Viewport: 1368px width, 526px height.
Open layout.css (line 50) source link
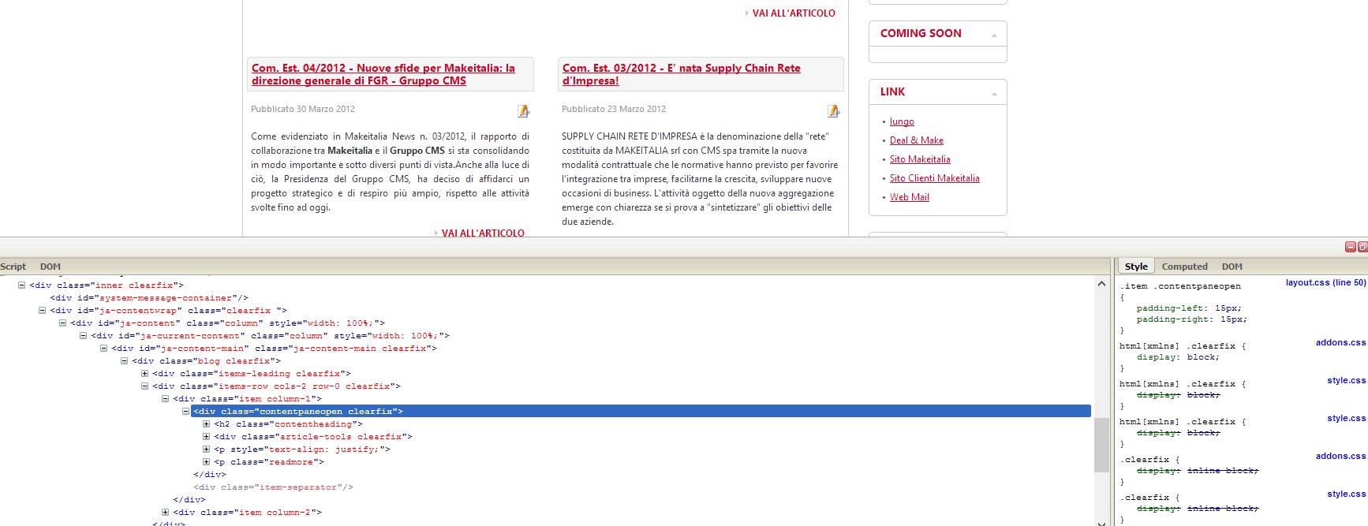(1325, 282)
